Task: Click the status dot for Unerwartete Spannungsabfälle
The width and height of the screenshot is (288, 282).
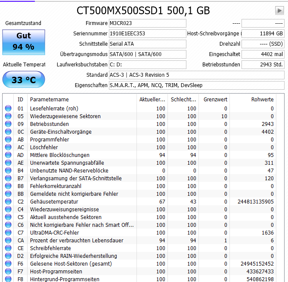Action: coord(8,163)
